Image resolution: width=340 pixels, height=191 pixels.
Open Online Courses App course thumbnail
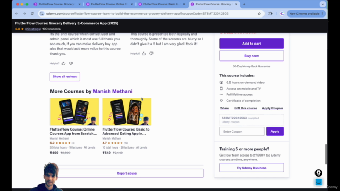point(74,111)
